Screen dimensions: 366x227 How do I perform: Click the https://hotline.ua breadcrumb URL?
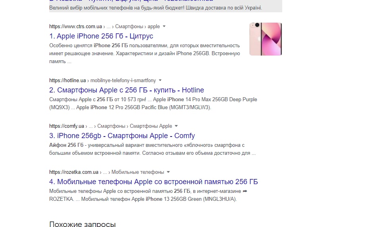[x=67, y=81]
